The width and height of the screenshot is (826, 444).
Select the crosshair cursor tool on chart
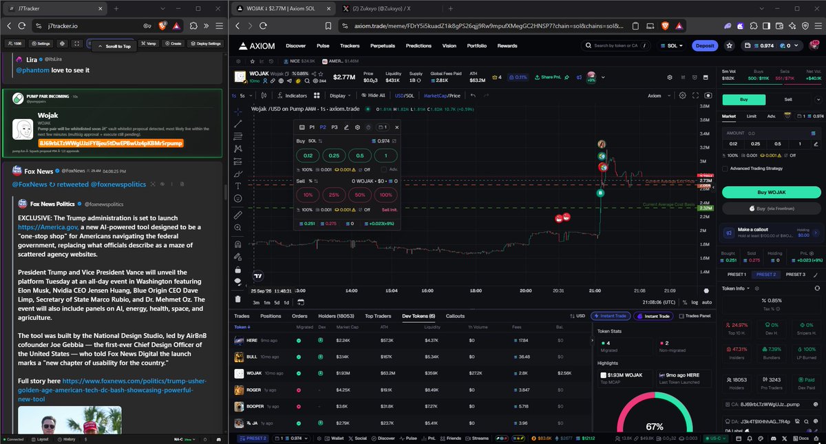click(x=238, y=111)
